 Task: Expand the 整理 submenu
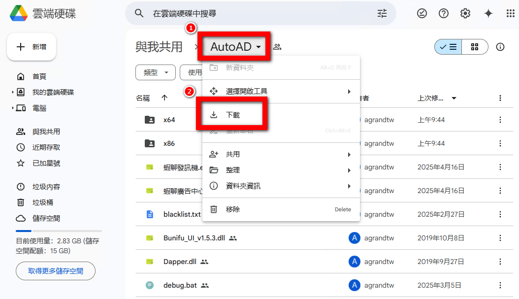point(281,170)
